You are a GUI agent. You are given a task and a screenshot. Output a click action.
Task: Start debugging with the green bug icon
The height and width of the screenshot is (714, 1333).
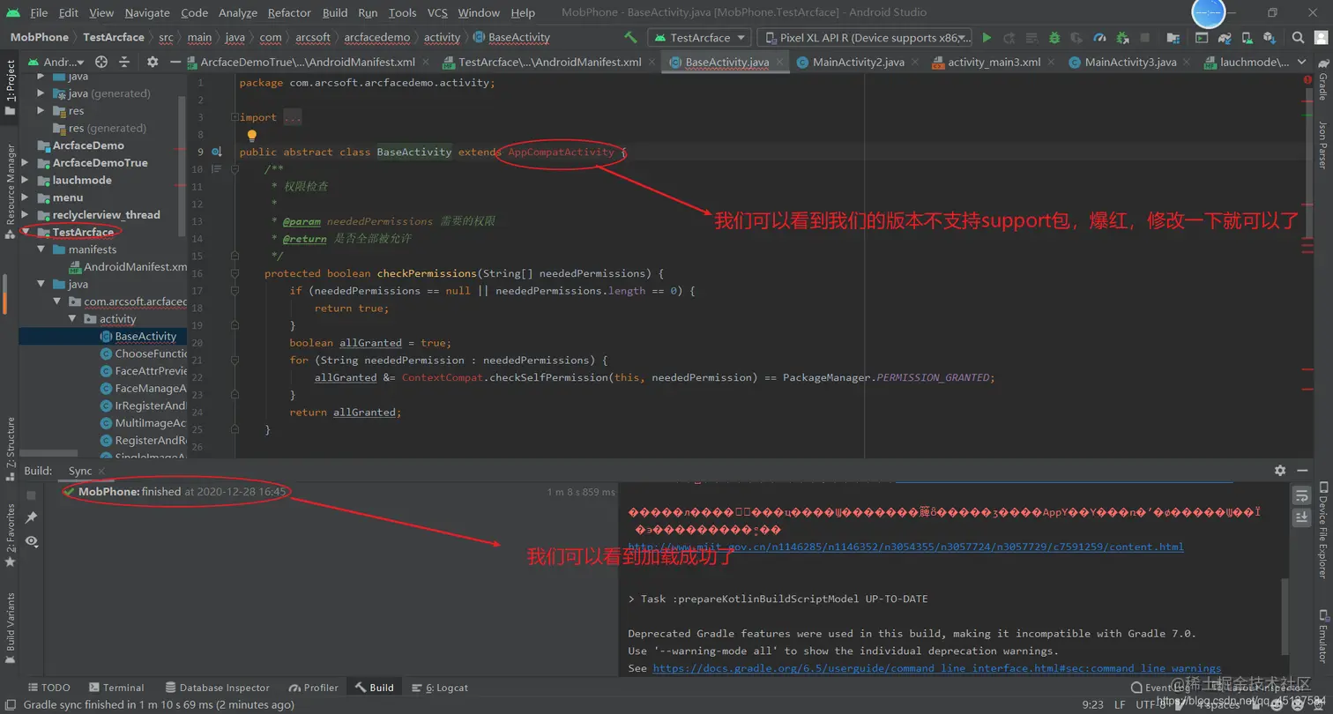1054,38
